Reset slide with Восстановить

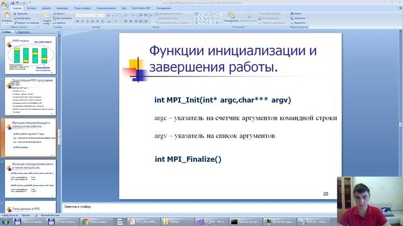62,18
